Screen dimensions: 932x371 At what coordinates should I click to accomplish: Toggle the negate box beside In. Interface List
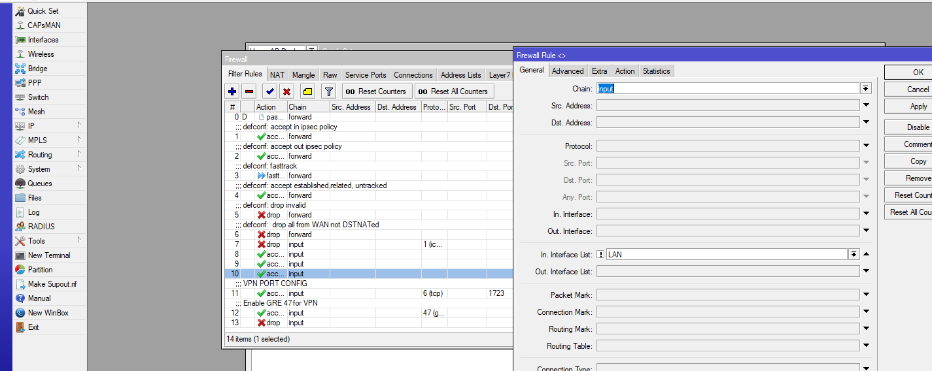click(600, 255)
